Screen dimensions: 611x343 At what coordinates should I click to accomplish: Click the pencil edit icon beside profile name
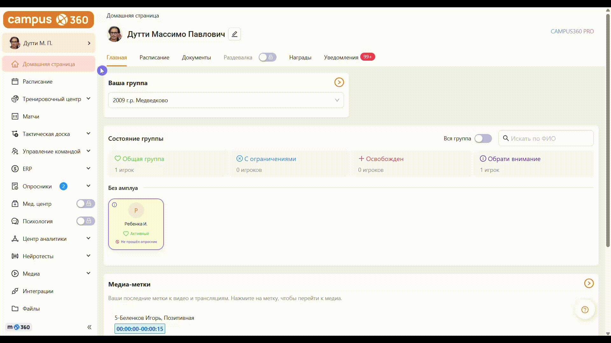(235, 34)
